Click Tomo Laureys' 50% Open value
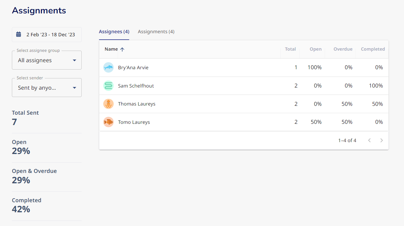The height and width of the screenshot is (226, 404). pos(316,122)
